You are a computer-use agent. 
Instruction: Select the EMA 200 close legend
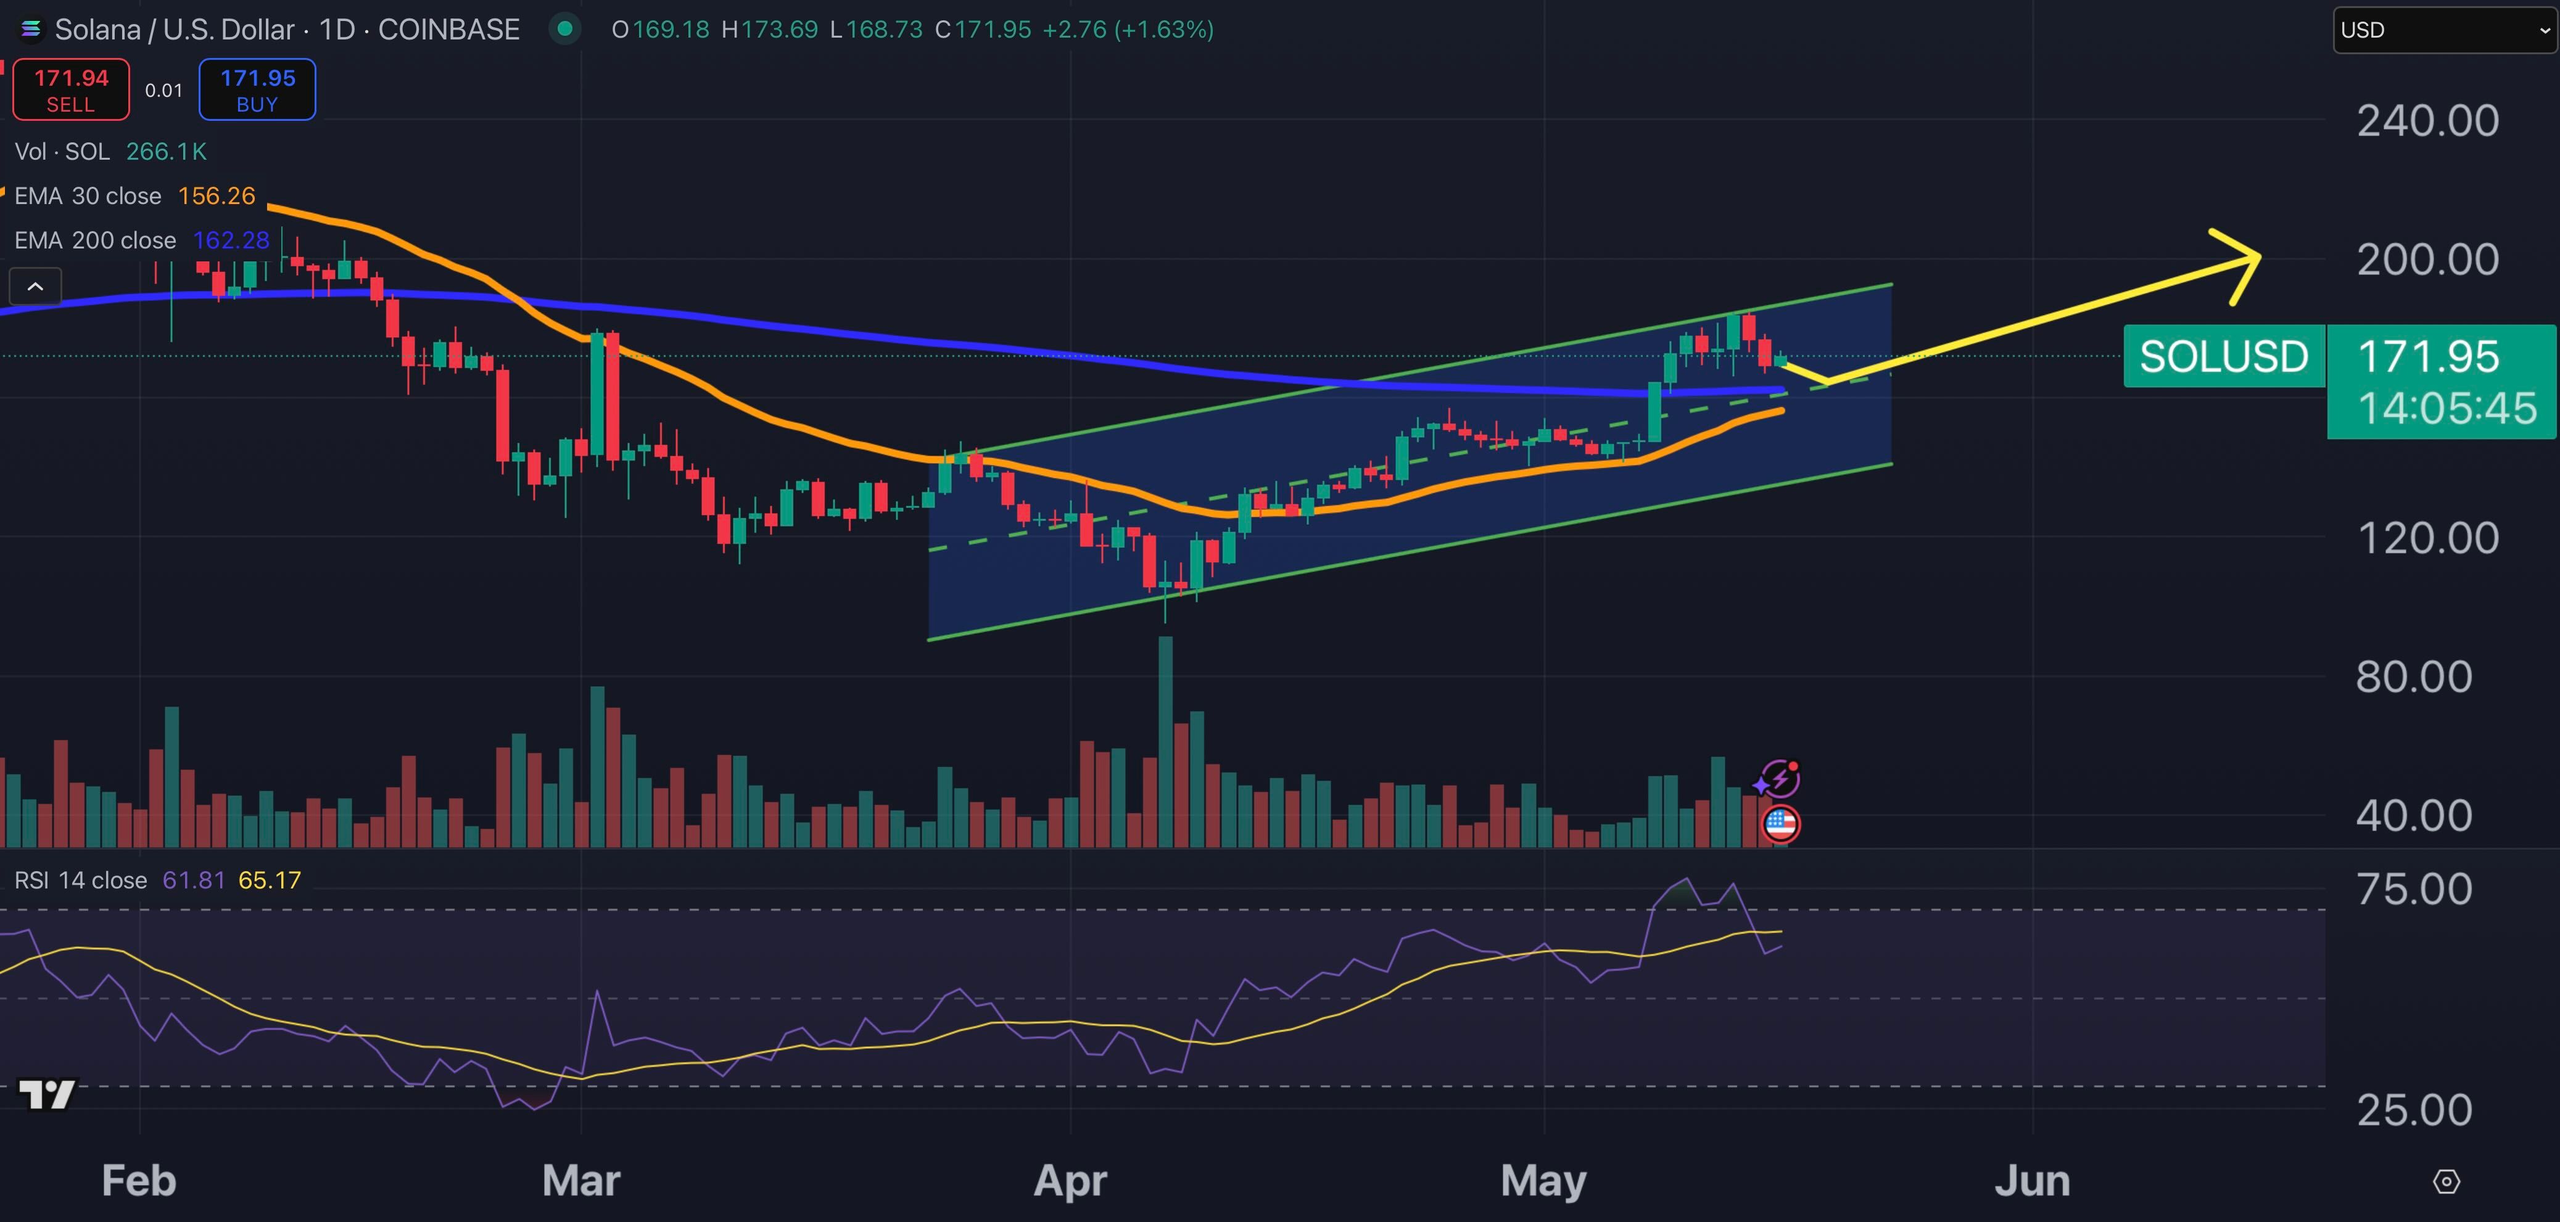click(x=94, y=240)
